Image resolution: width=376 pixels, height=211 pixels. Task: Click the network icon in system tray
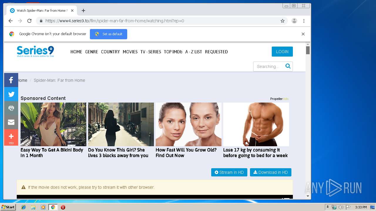tap(334, 207)
